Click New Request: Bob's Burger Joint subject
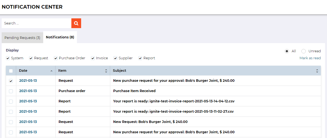Screen dimensions: 327x138 point(150,122)
